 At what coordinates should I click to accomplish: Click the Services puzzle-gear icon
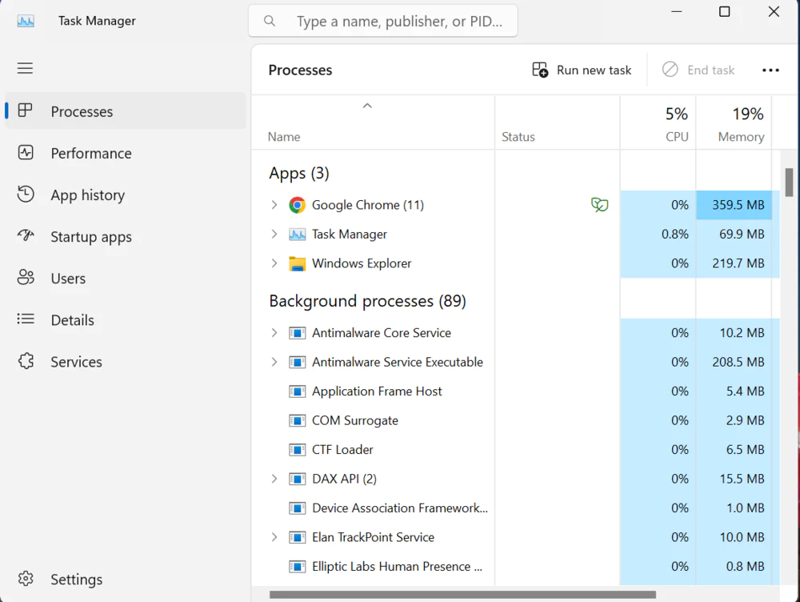coord(26,361)
